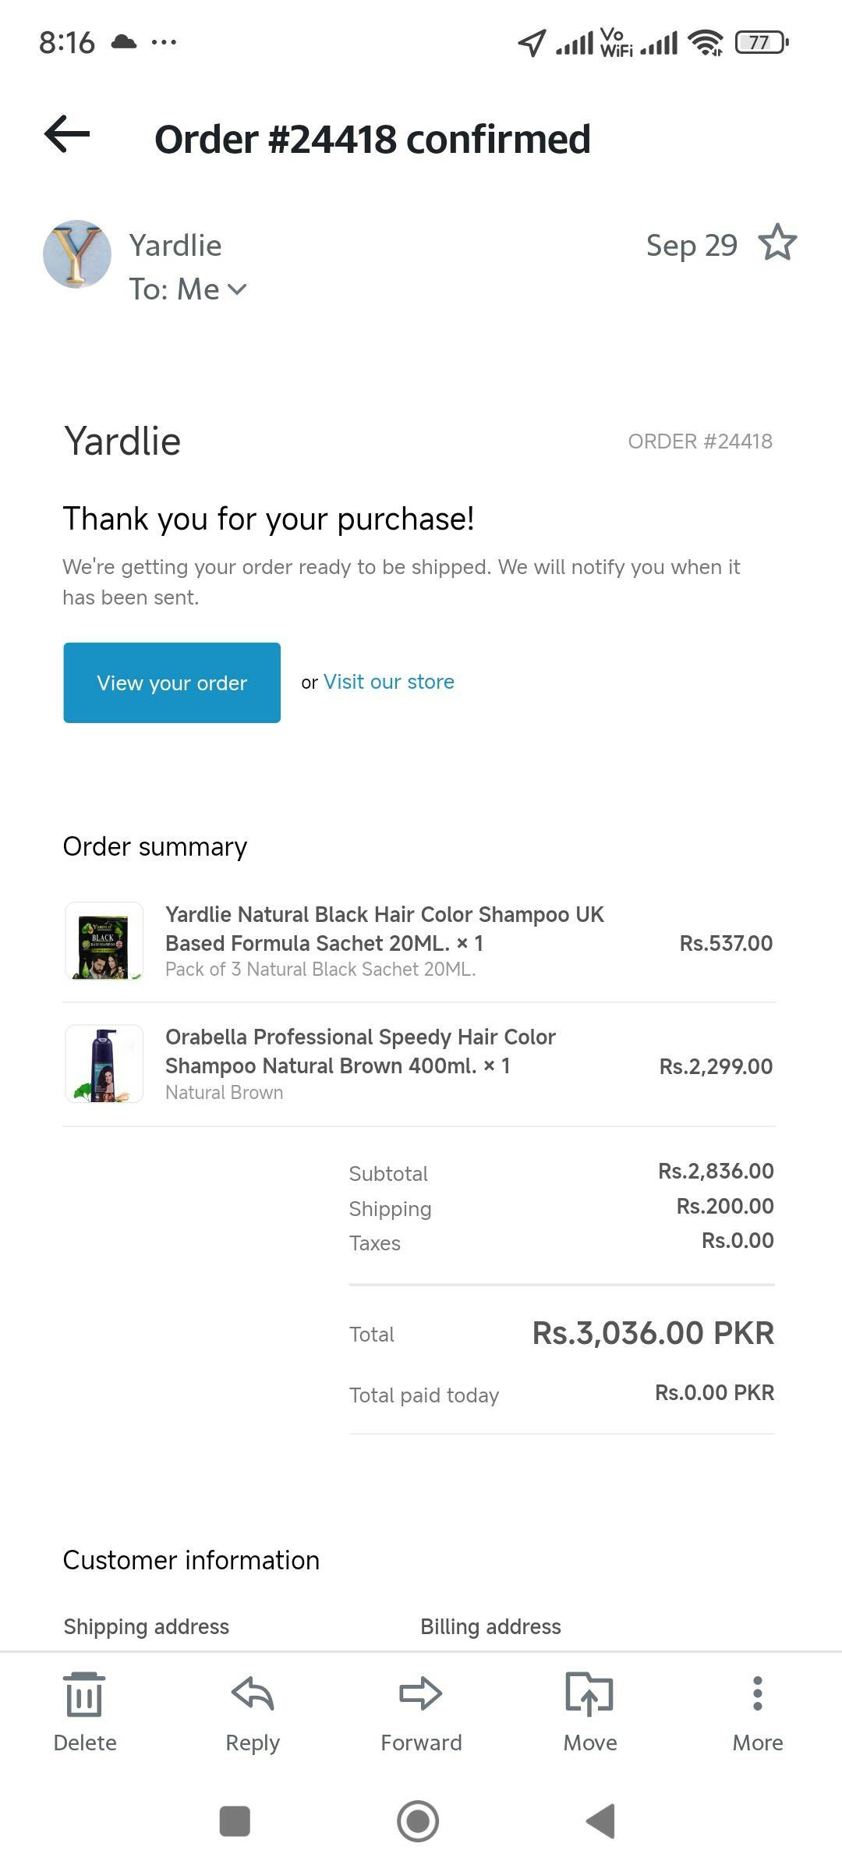The height and width of the screenshot is (1872, 842).
Task: Tap the Android back triangle button
Action: click(601, 1821)
